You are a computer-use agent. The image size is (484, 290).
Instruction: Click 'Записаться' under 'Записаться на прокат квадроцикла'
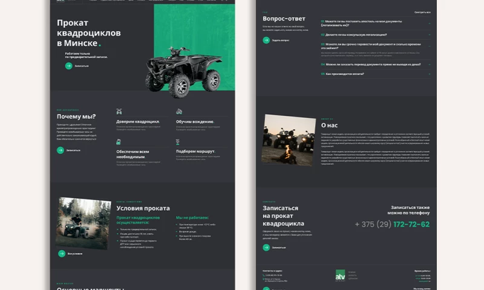266,248
